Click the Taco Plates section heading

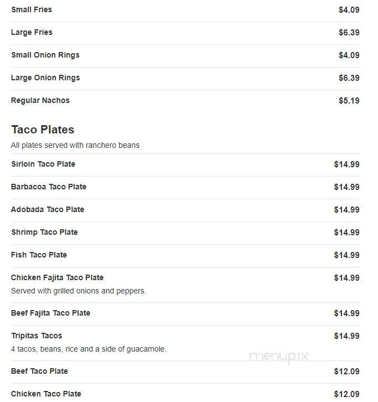click(x=43, y=130)
